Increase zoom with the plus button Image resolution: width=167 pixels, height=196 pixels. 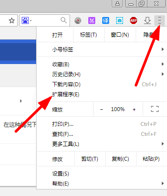point(134,109)
